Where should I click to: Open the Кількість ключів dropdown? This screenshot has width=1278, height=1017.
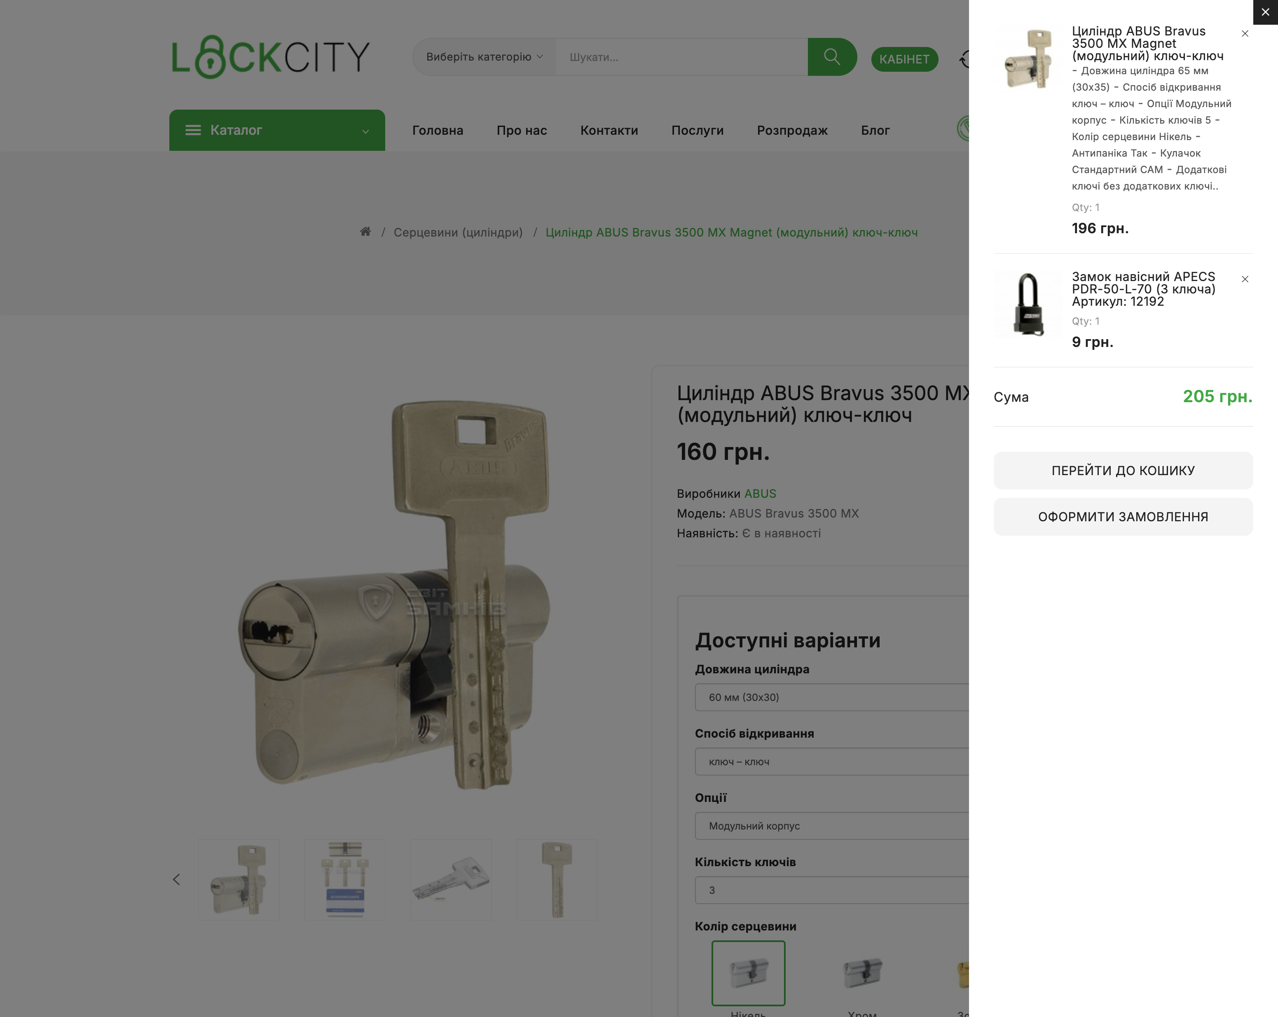coord(832,890)
